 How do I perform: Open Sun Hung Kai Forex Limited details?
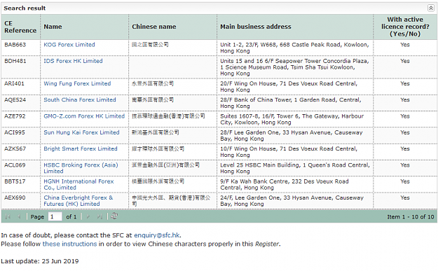click(81, 132)
